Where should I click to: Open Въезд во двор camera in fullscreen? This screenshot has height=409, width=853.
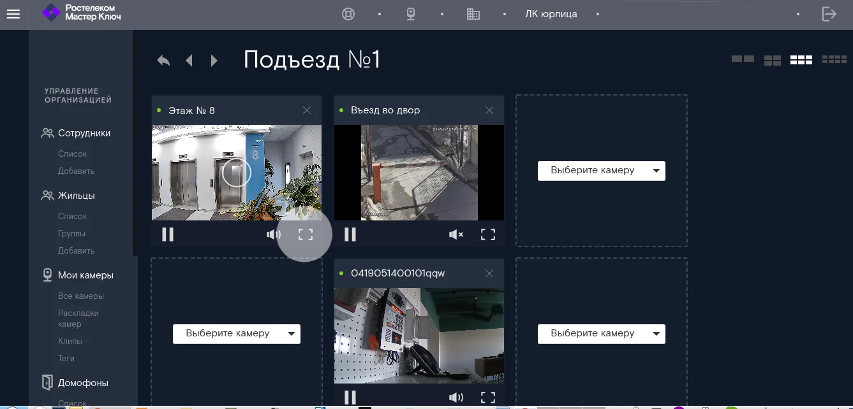click(488, 234)
